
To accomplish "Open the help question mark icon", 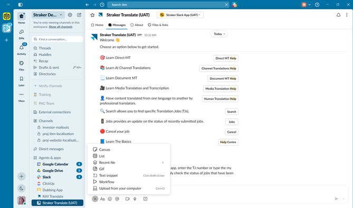I will pyautogui.click(x=317, y=5).
